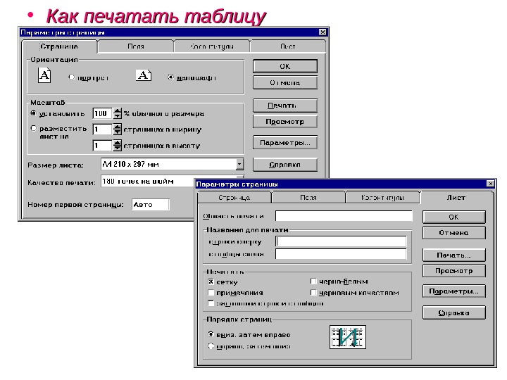The width and height of the screenshot is (507, 380).
Task: Switch to Страница tab in front dialog
Action: click(234, 198)
